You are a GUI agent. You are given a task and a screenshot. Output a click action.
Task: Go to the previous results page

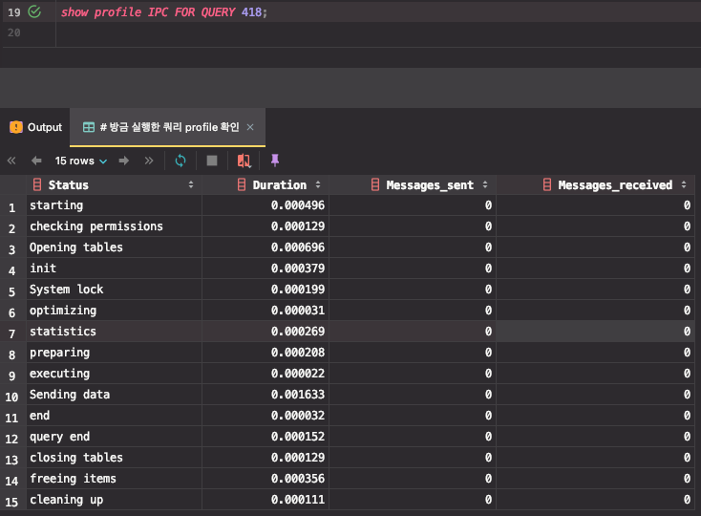(x=36, y=161)
